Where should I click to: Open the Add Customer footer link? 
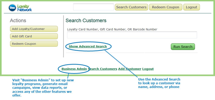[130, 69]
